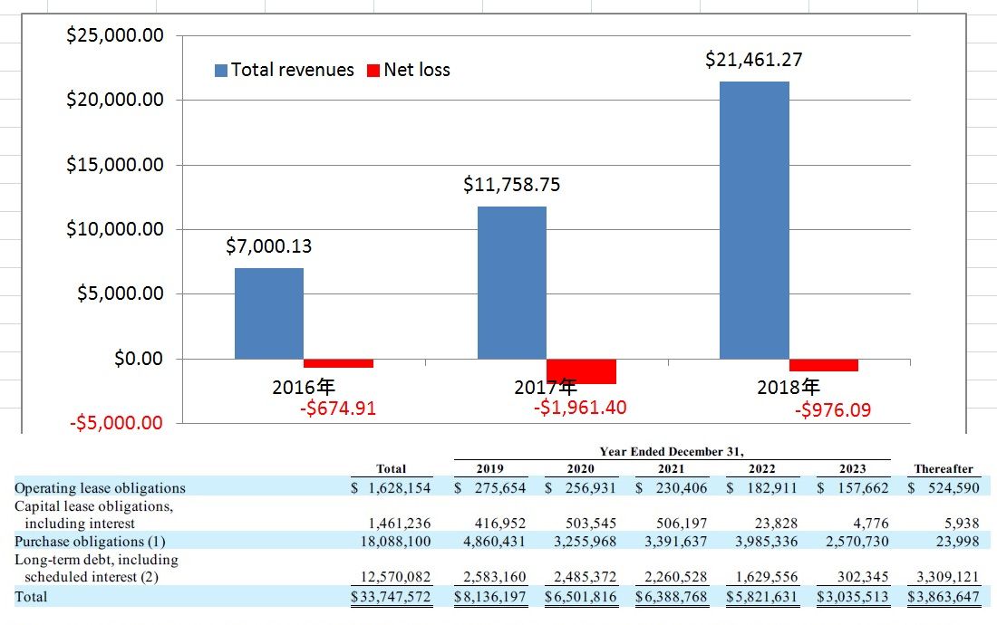Click the Thereafter column header

tap(944, 468)
